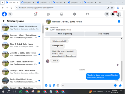Open Chrome three-dot menu
The height and width of the screenshot is (94, 125).
(122, 8)
